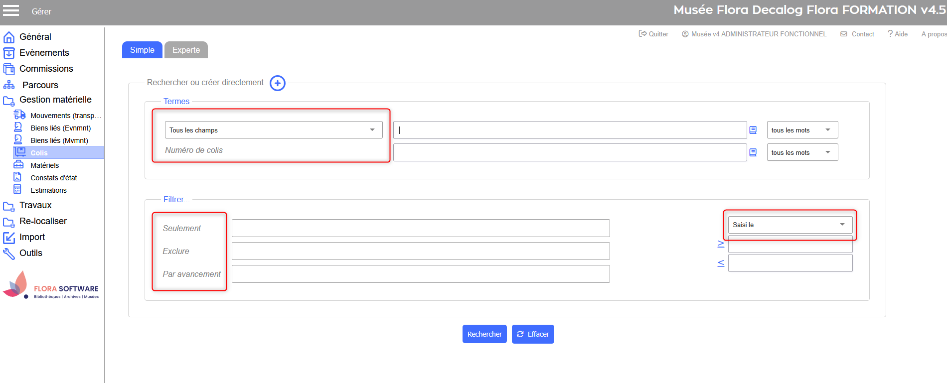Open the hamburger menu icon
Screen dimensions: 947x383
11,11
